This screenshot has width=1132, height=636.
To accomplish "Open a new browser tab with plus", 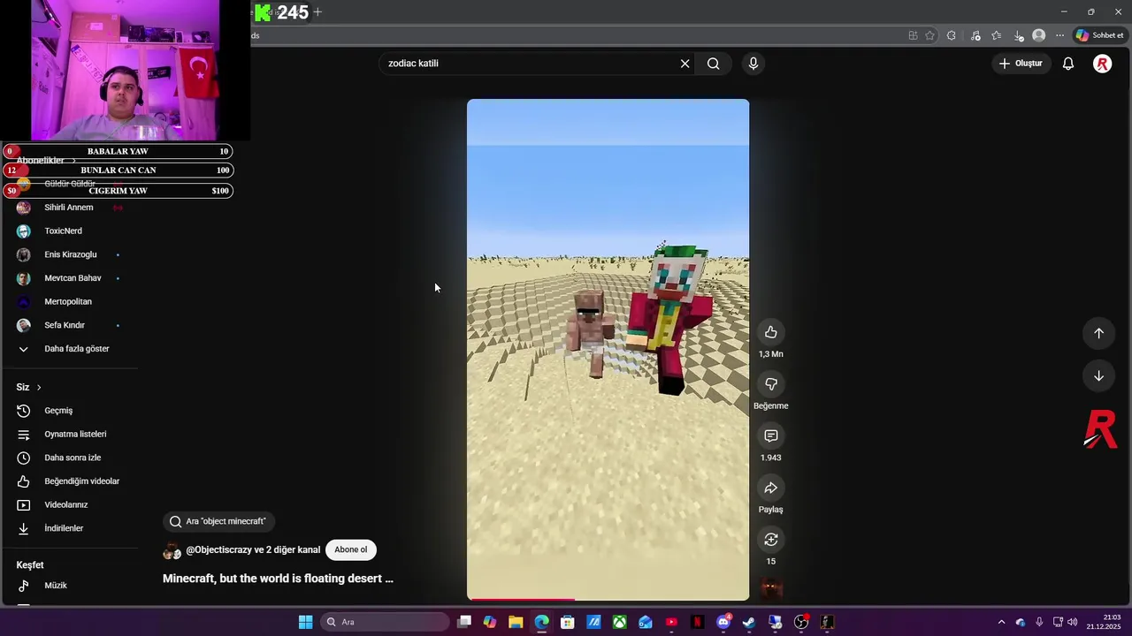I will point(317,11).
